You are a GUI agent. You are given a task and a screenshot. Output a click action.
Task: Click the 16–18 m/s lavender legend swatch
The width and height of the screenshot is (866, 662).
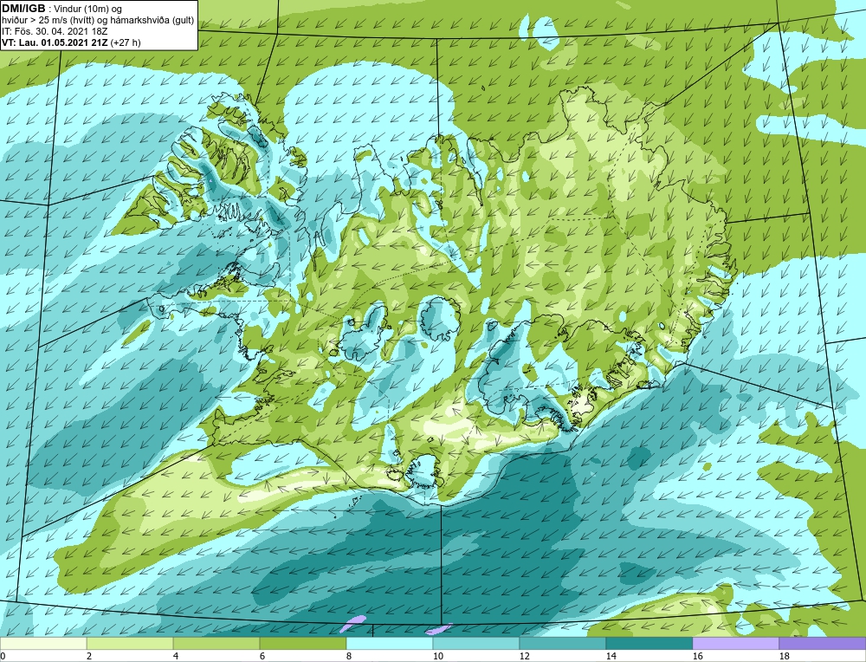point(735,644)
